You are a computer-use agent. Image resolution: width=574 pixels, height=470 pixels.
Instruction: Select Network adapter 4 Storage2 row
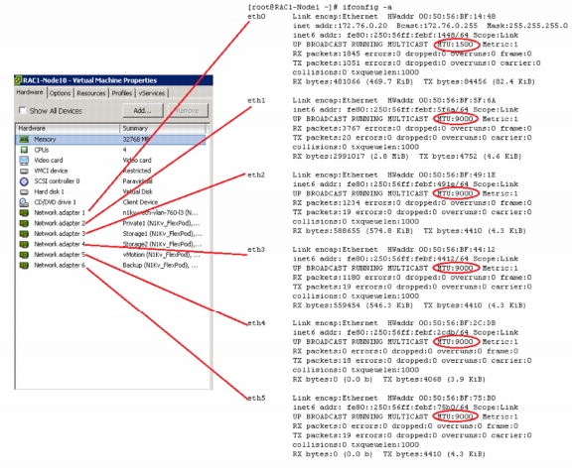click(110, 244)
